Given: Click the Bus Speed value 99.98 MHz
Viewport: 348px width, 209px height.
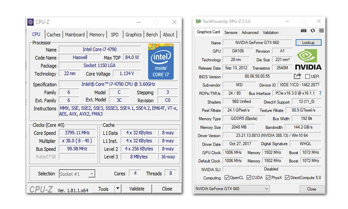Looking at the screenshot, I should pyautogui.click(x=77, y=149).
